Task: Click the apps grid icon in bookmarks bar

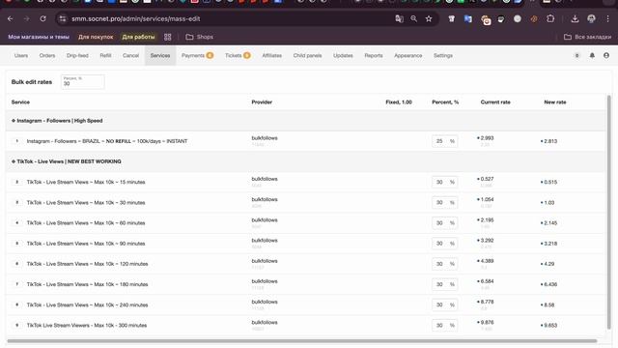Action: (x=167, y=37)
